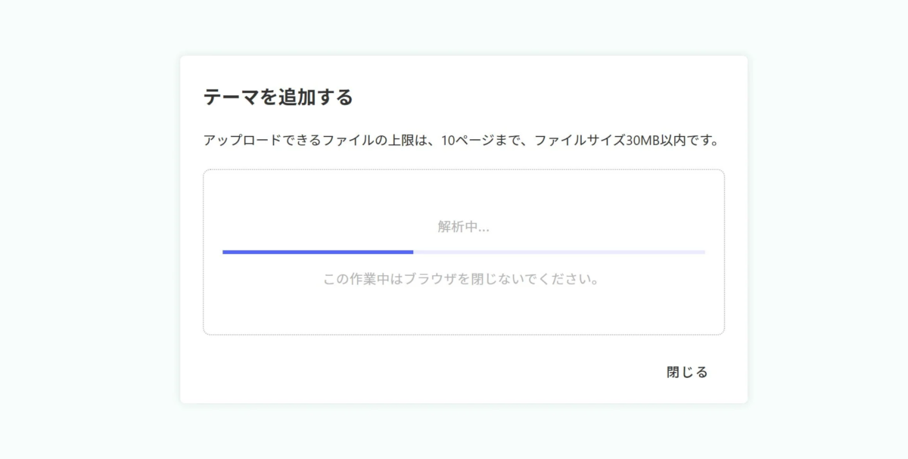Click the blue progress bar

(318, 252)
